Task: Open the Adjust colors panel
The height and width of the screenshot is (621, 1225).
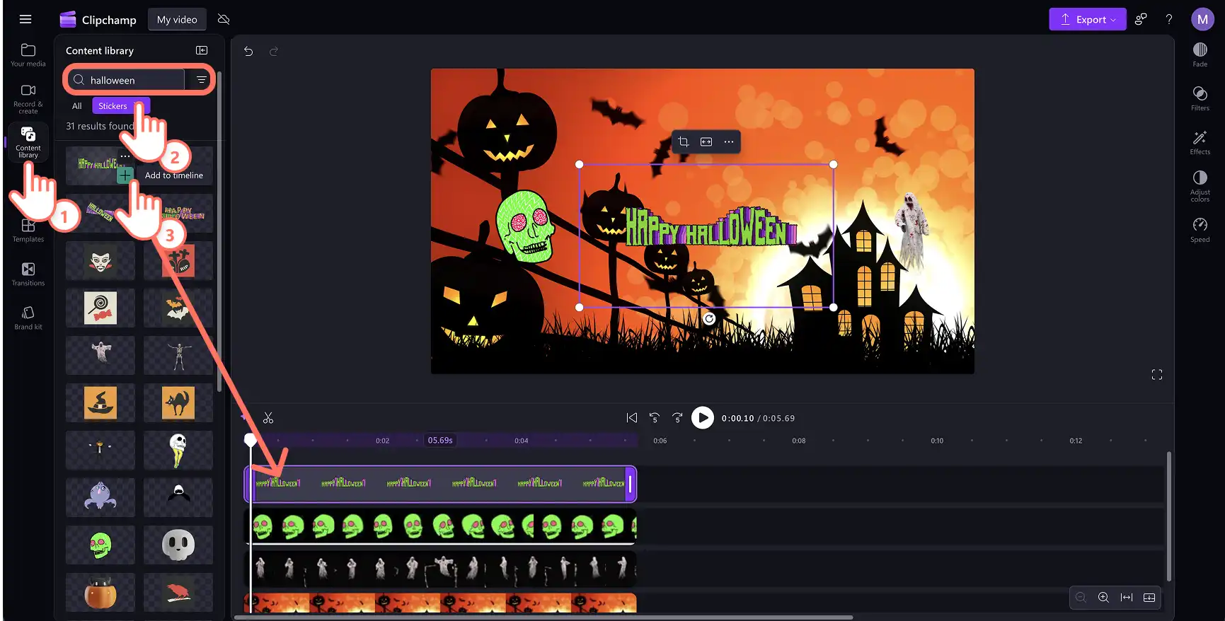Action: (x=1200, y=186)
